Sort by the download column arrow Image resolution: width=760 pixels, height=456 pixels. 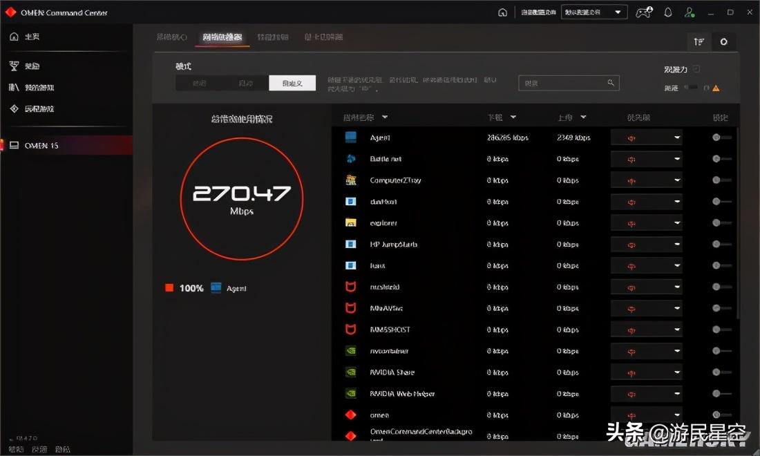pos(513,117)
